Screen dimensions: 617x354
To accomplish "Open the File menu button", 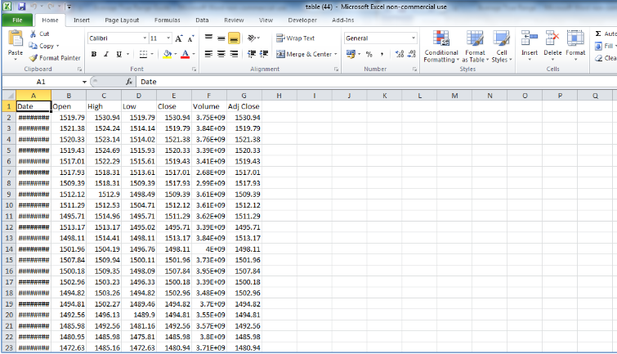I will (x=17, y=19).
